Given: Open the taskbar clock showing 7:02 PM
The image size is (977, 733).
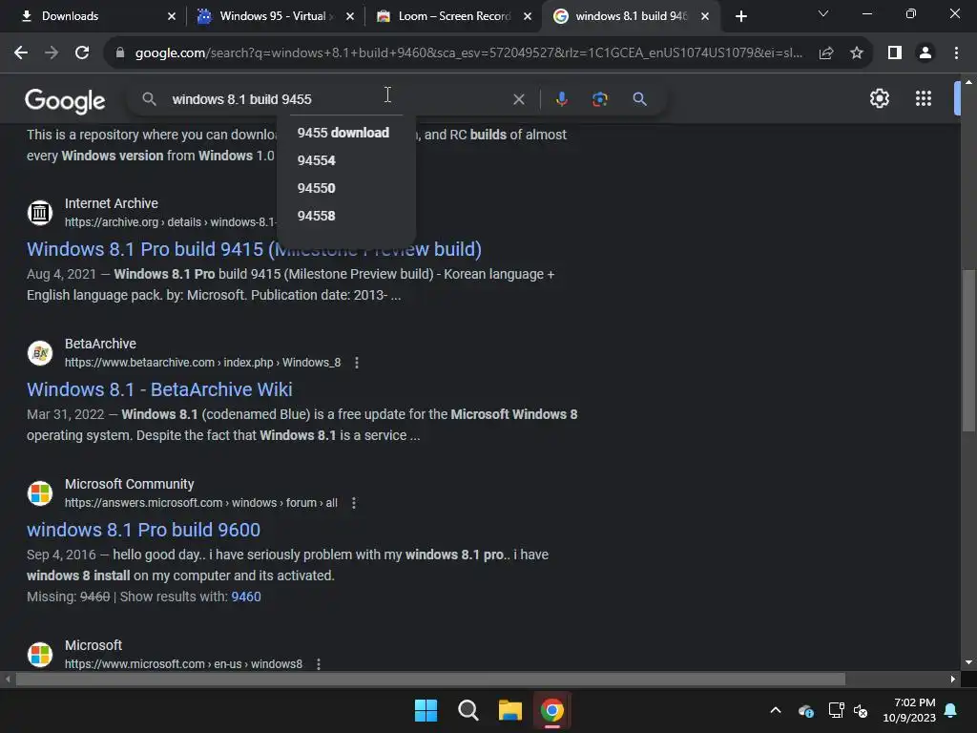Looking at the screenshot, I should tap(909, 710).
